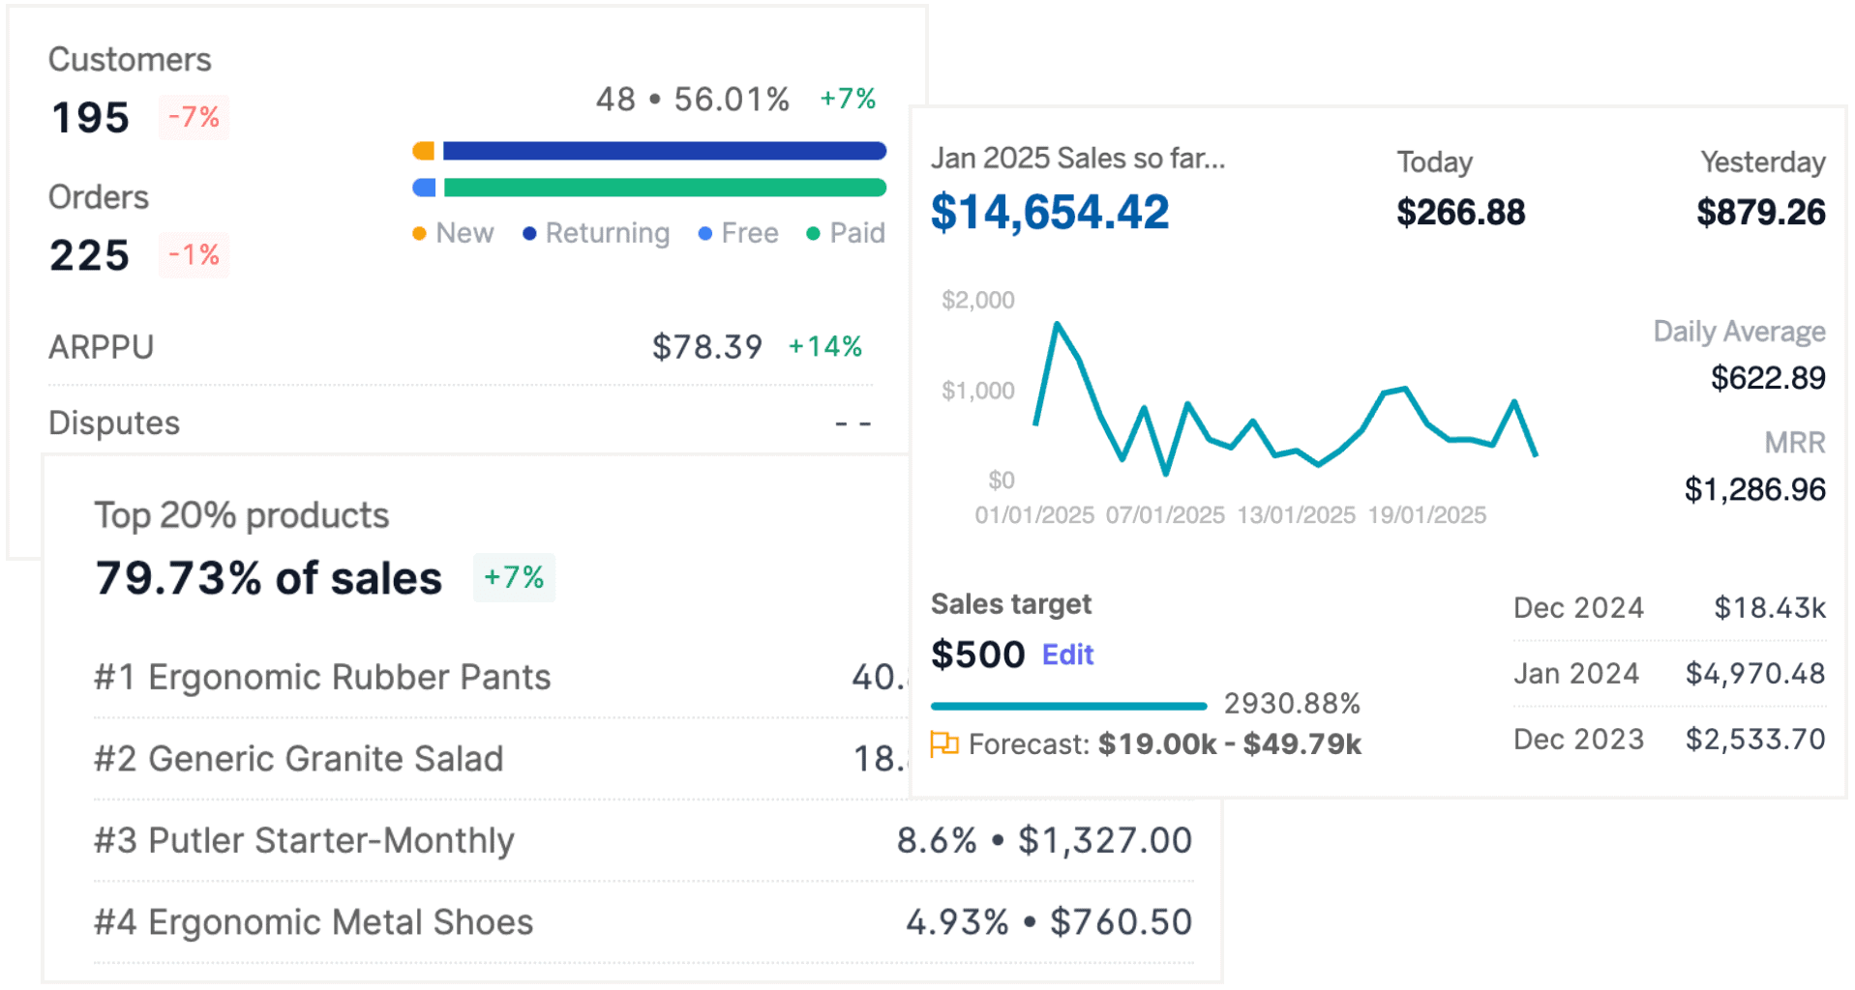1855x990 pixels.
Task: Click the green Paid orders bar
Action: tap(664, 188)
